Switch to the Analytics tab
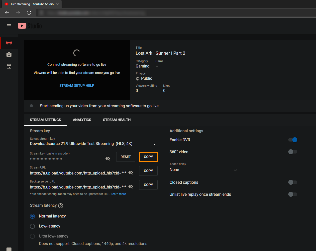Image resolution: width=316 pixels, height=251 pixels. click(82, 120)
